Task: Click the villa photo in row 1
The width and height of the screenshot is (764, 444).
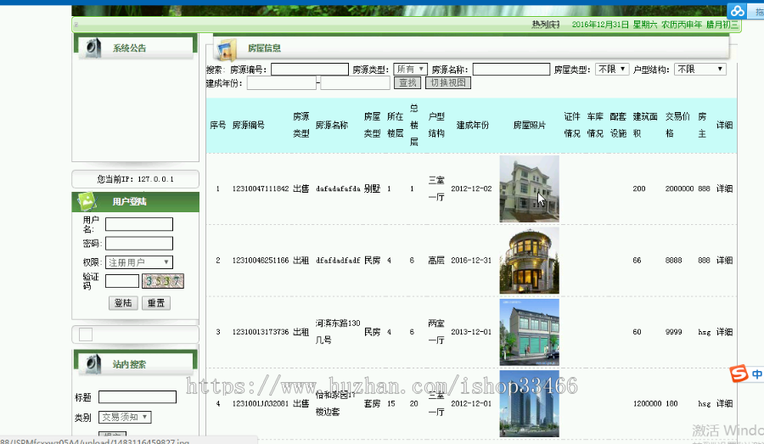Action: coord(529,189)
